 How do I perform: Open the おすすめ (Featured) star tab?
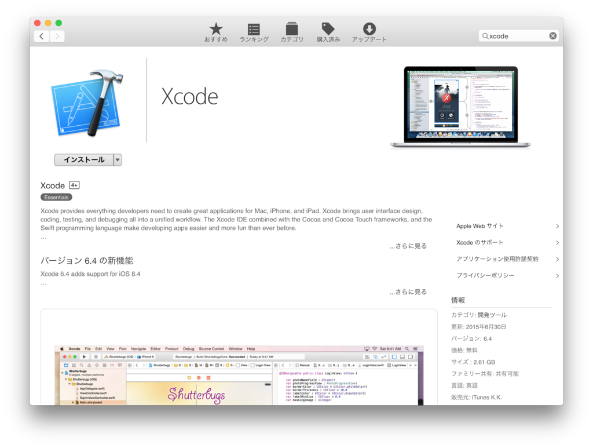tap(216, 32)
